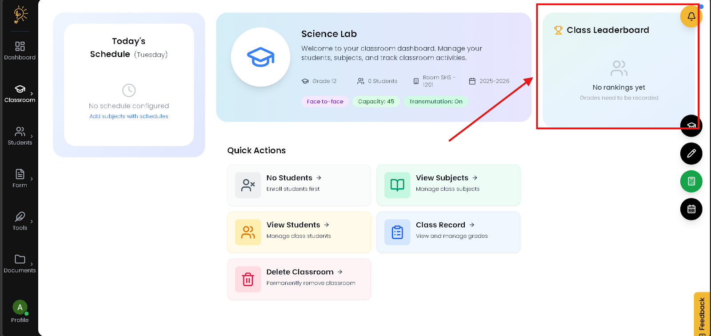The height and width of the screenshot is (336, 711).
Task: Open the green calculator floating button
Action: 691,181
